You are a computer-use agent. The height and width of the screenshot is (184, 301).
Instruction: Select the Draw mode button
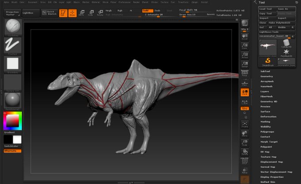tap(72, 13)
